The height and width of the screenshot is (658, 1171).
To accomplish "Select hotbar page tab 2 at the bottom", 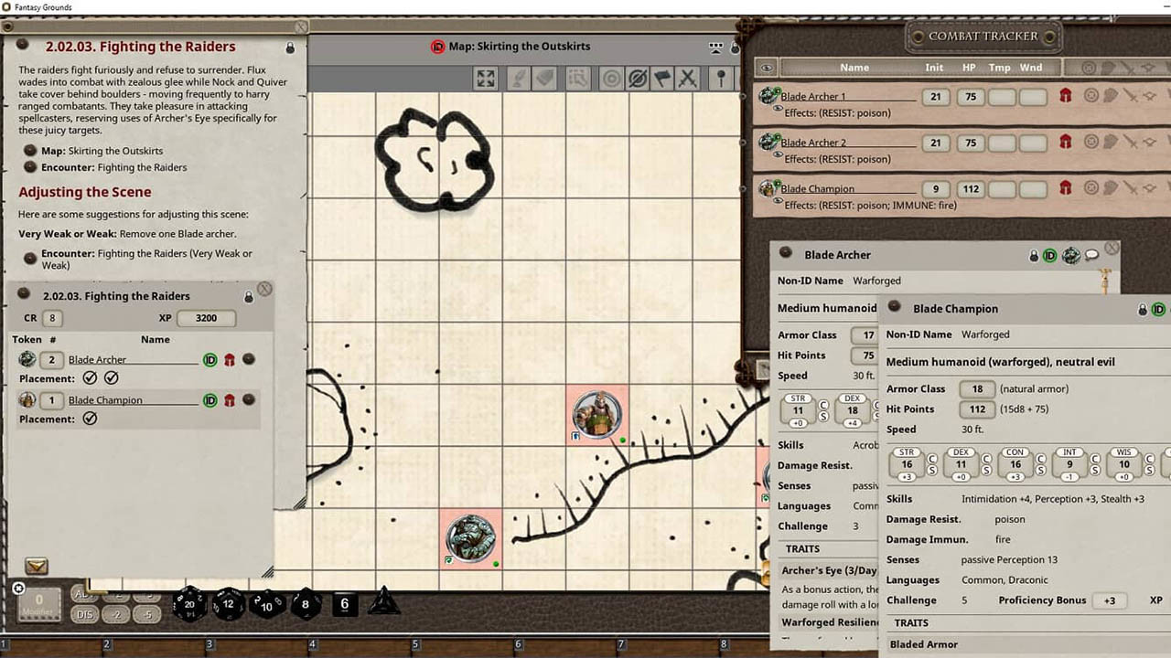I will point(107,644).
